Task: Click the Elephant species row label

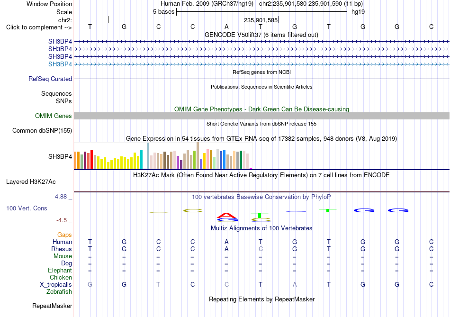Action: pyautogui.click(x=60, y=271)
